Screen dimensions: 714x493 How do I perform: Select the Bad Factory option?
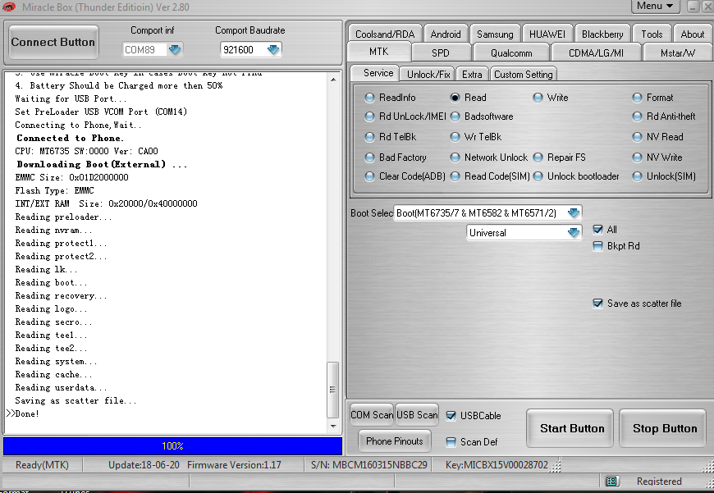point(370,157)
